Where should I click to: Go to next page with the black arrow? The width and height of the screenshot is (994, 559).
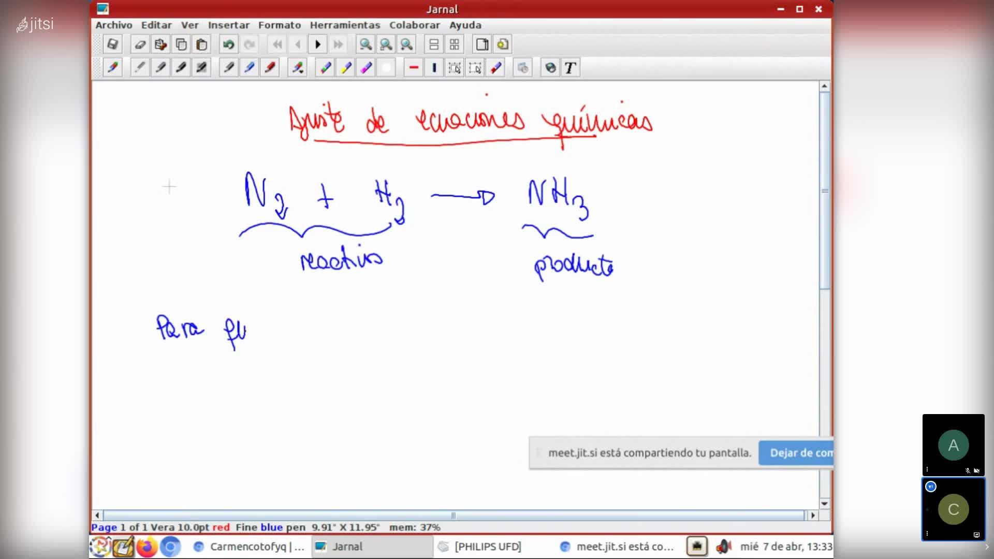click(318, 45)
